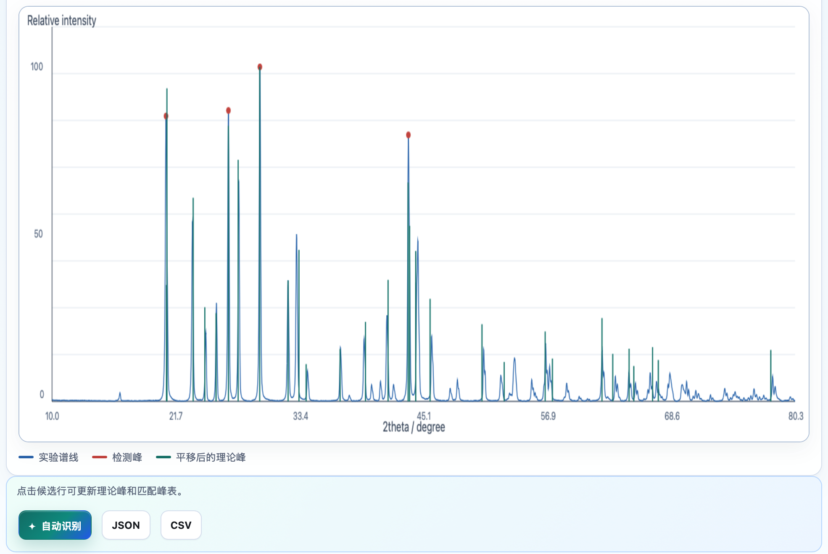
Task: Click the green 平移后的理论峰 legend swatch
Action: (x=163, y=457)
